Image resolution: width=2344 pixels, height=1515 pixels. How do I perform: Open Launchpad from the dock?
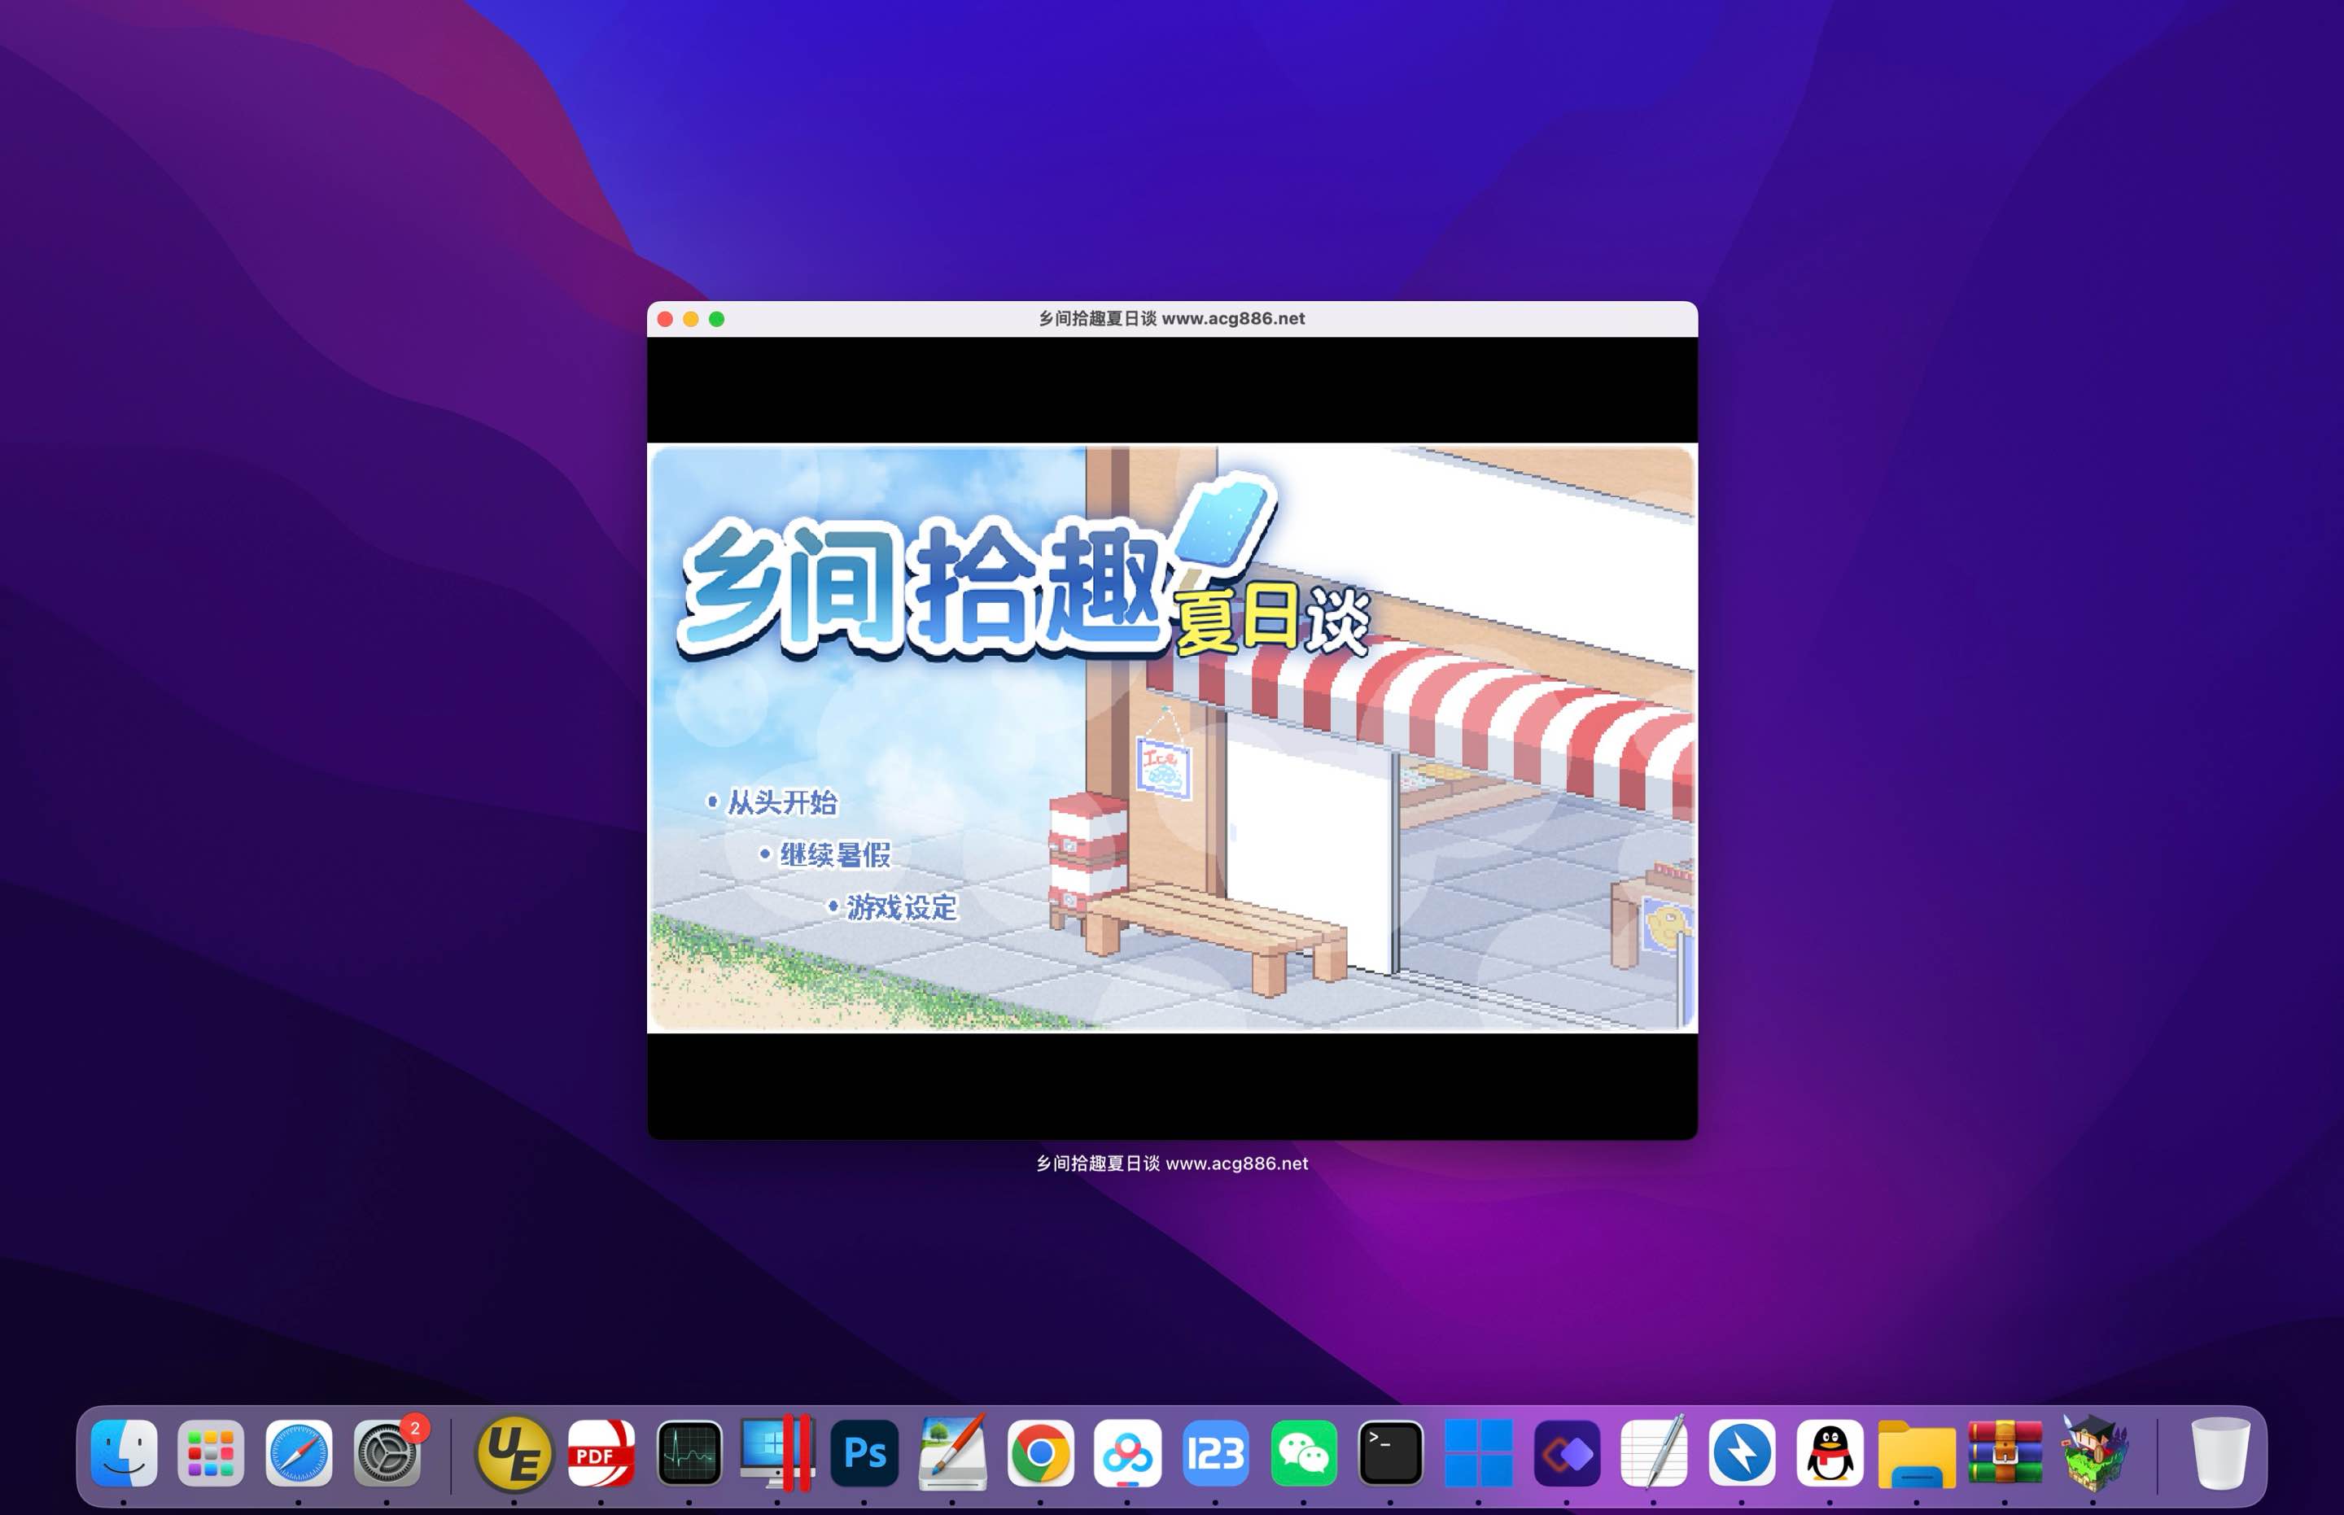pyautogui.click(x=211, y=1452)
